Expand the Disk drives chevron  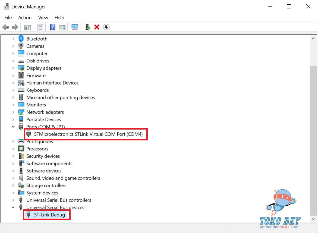(x=13, y=61)
